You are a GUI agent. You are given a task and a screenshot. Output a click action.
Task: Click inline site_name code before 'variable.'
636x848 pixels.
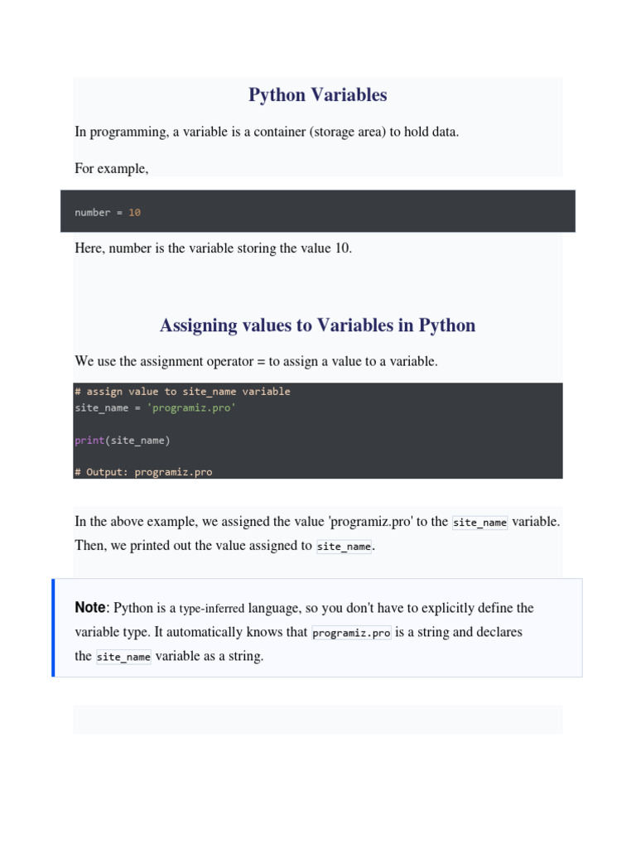479,523
